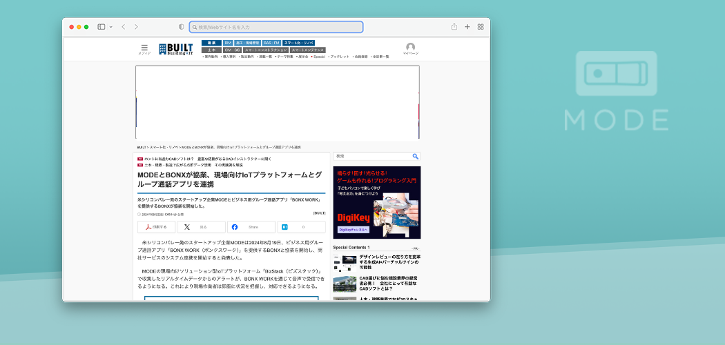Expand the sidebar dropdown chevron
This screenshot has width=725, height=345.
point(111,27)
